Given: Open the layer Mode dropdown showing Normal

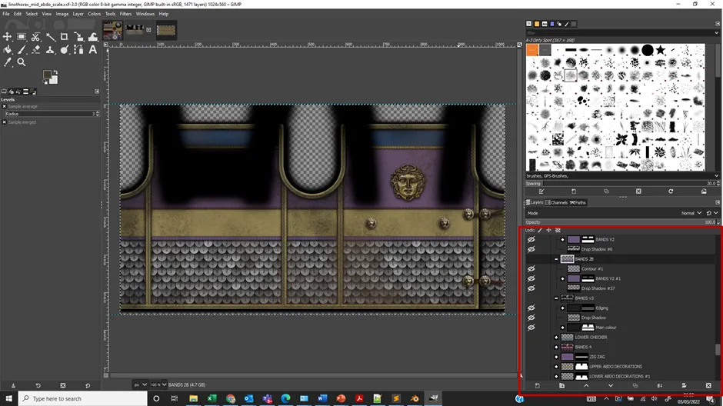Looking at the screenshot, I should pos(691,213).
